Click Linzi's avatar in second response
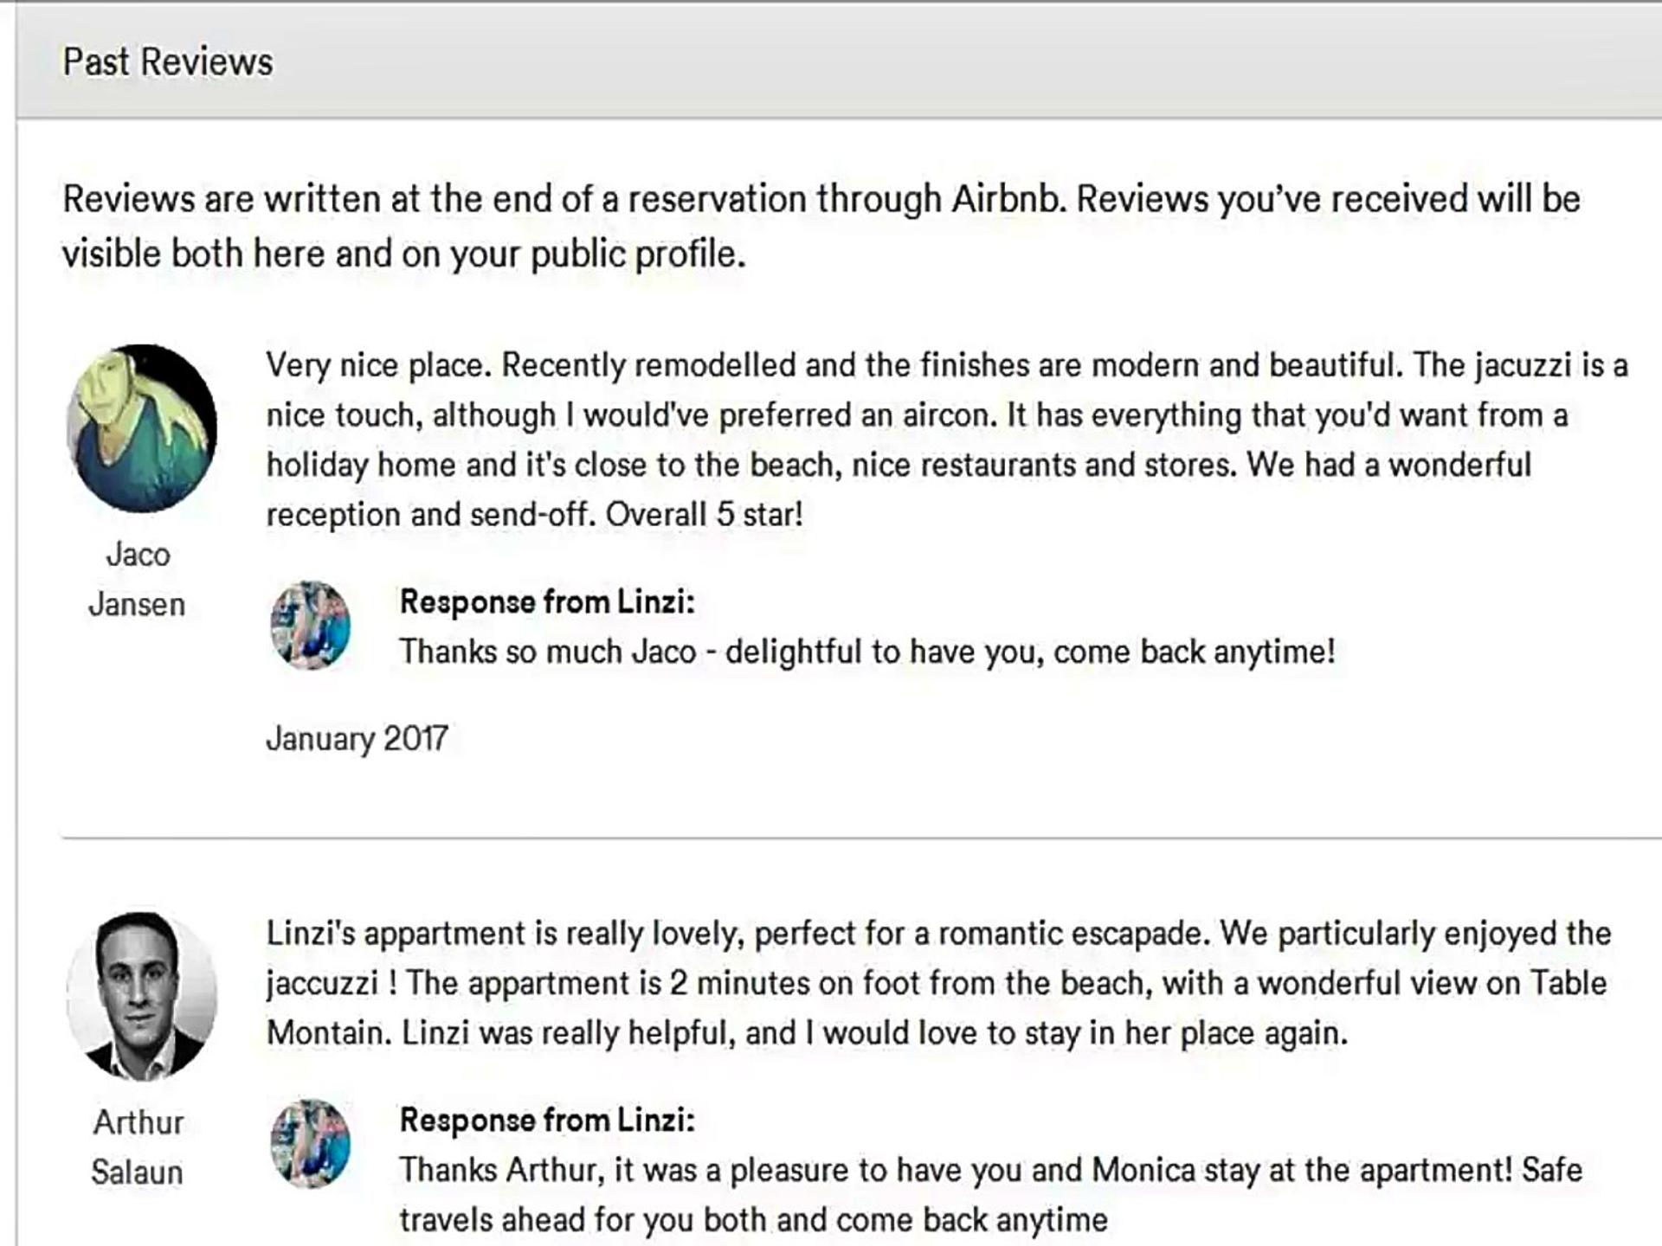 (x=311, y=1144)
